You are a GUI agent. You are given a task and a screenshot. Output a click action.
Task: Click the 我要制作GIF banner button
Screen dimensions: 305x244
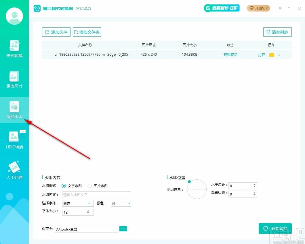pos(222,8)
